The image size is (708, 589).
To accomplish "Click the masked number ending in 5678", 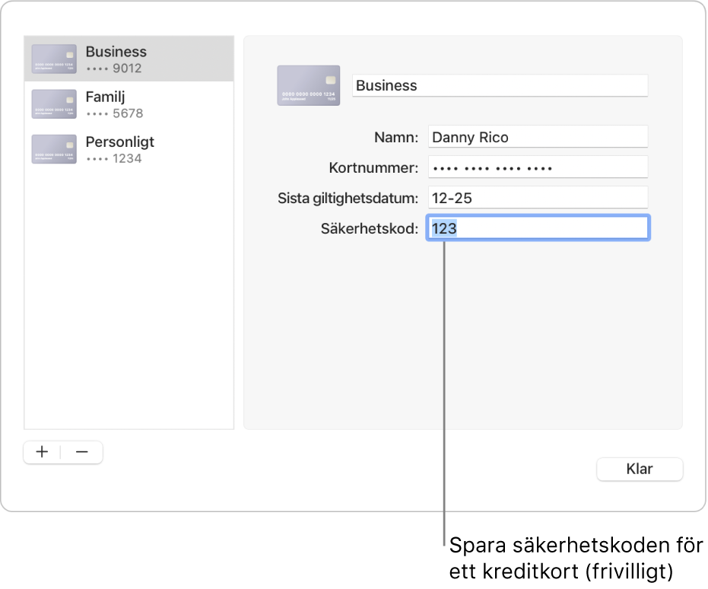I will click(113, 113).
